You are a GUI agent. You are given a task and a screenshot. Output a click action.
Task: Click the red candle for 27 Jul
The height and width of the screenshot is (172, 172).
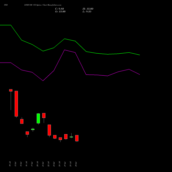click(66, 137)
